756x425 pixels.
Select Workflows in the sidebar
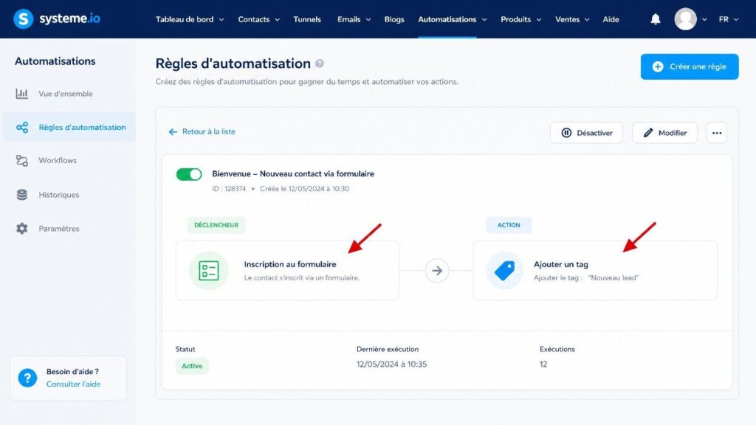pos(58,160)
